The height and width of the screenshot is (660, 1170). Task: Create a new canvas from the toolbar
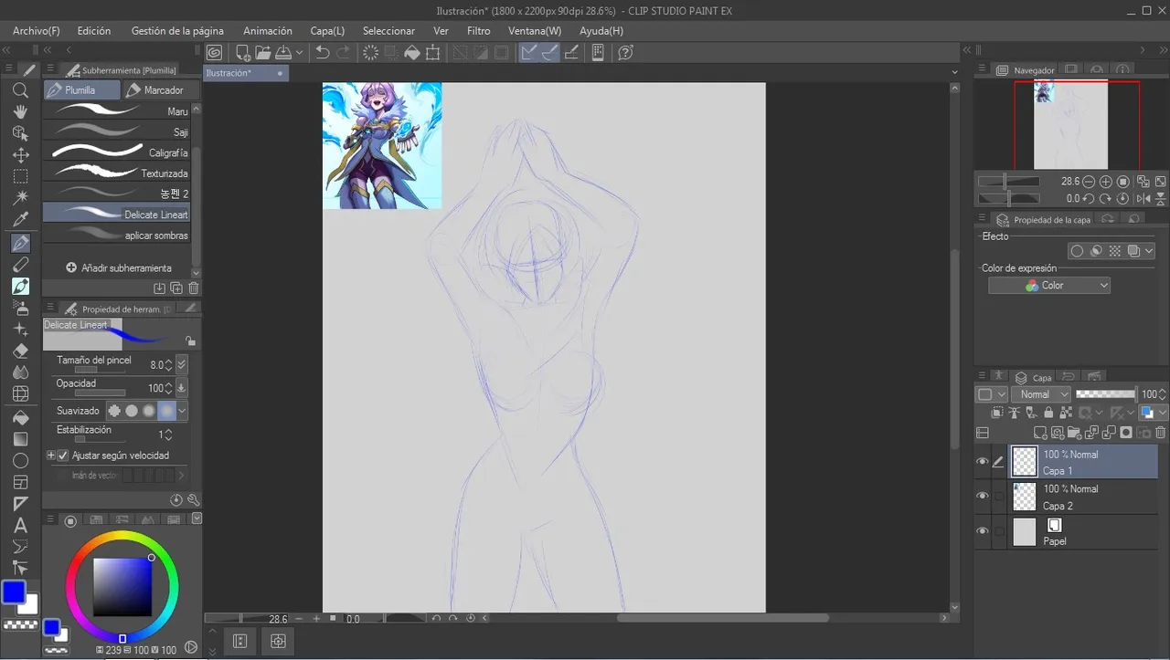tap(243, 53)
